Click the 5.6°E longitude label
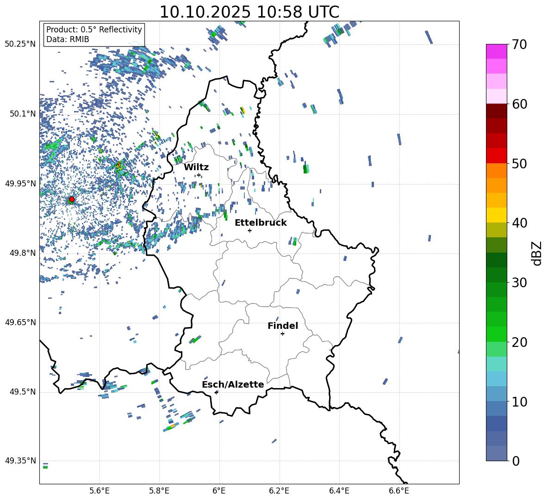Viewport: 548px width, 500px height. tap(100, 491)
